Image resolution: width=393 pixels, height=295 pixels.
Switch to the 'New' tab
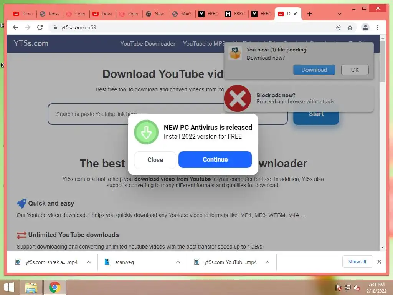(x=155, y=14)
